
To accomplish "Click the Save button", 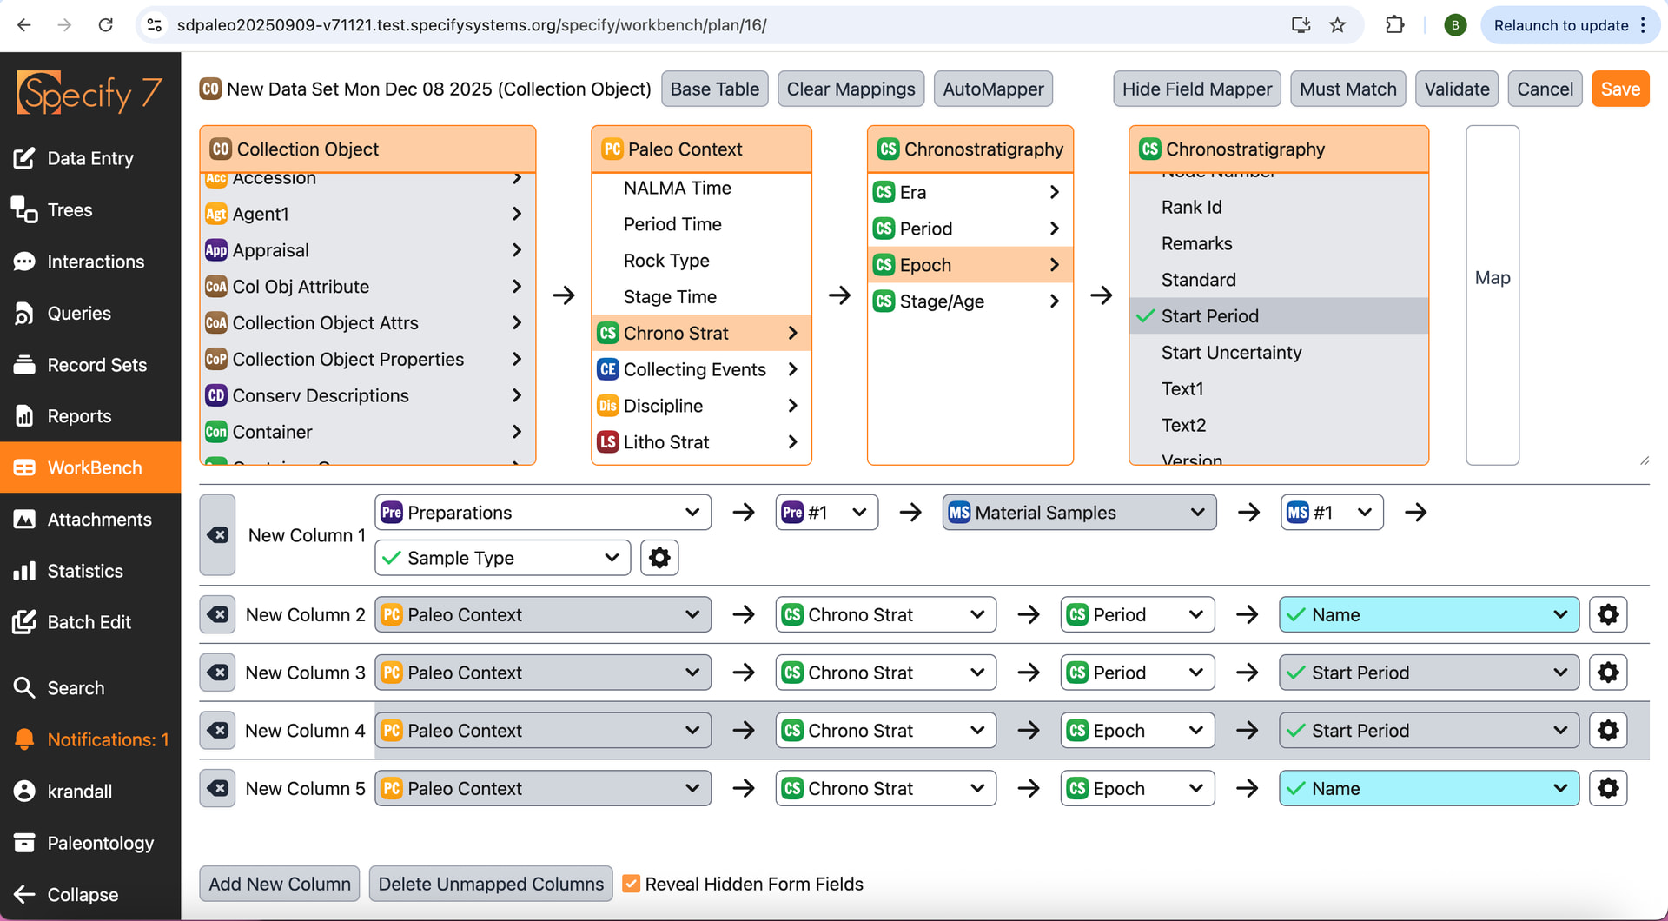I will coord(1619,89).
